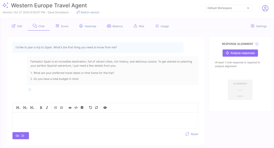The width and height of the screenshot is (274, 148).
Task: Send the message with Go button
Action: pyautogui.click(x=21, y=136)
